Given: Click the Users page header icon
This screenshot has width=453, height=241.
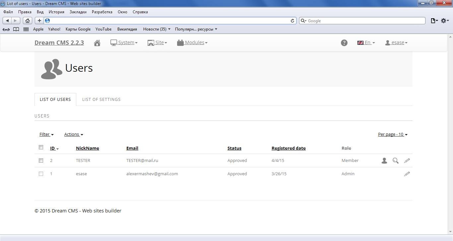Looking at the screenshot, I should tap(51, 68).
